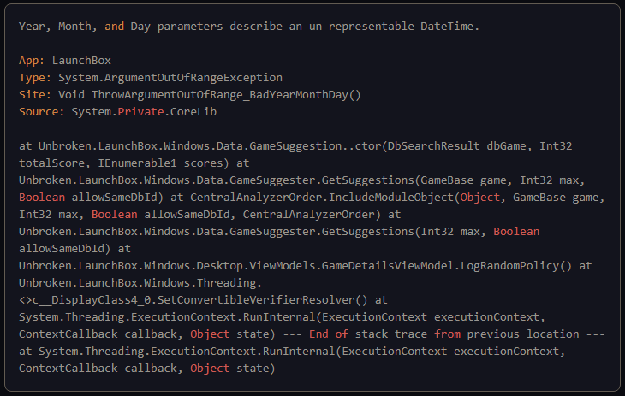This screenshot has width=625, height=396.
Task: Click the 'GameDetailsViewModel.LogRandomPolicy()' frame
Action: [x=448, y=266]
